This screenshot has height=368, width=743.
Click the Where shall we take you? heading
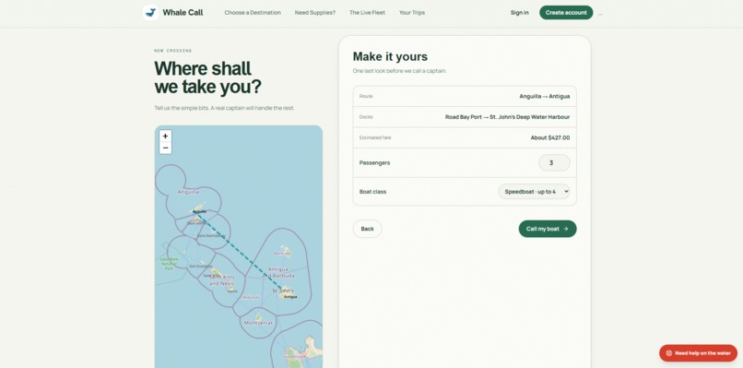[x=207, y=77]
